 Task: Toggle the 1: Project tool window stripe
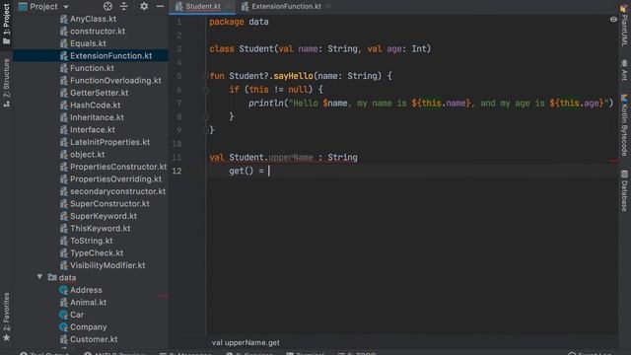(x=6, y=24)
